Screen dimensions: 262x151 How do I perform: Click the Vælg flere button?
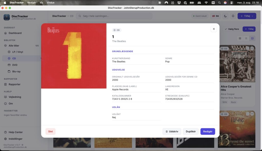tap(232, 29)
